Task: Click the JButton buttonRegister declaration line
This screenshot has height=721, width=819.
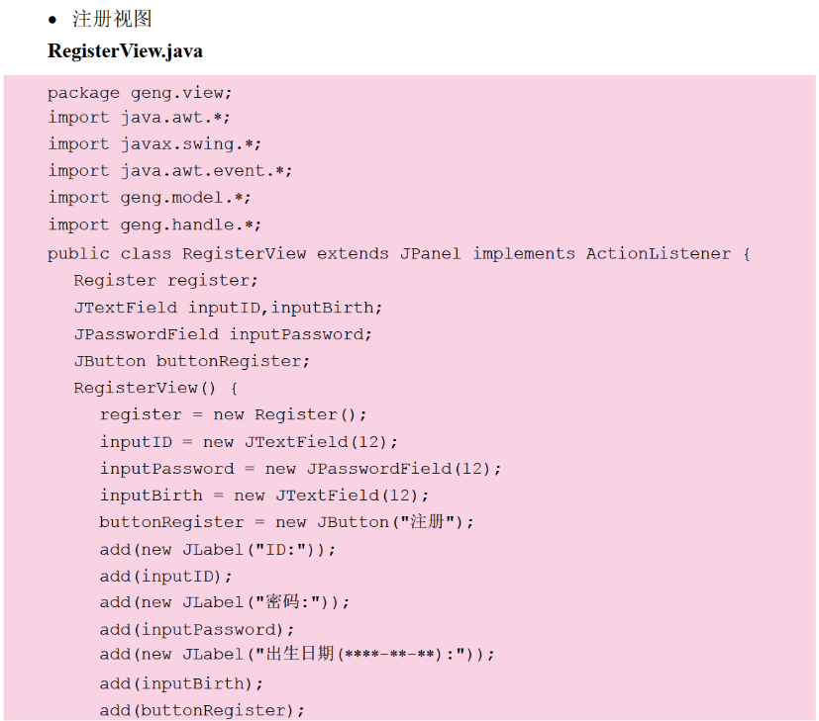Action: point(191,361)
